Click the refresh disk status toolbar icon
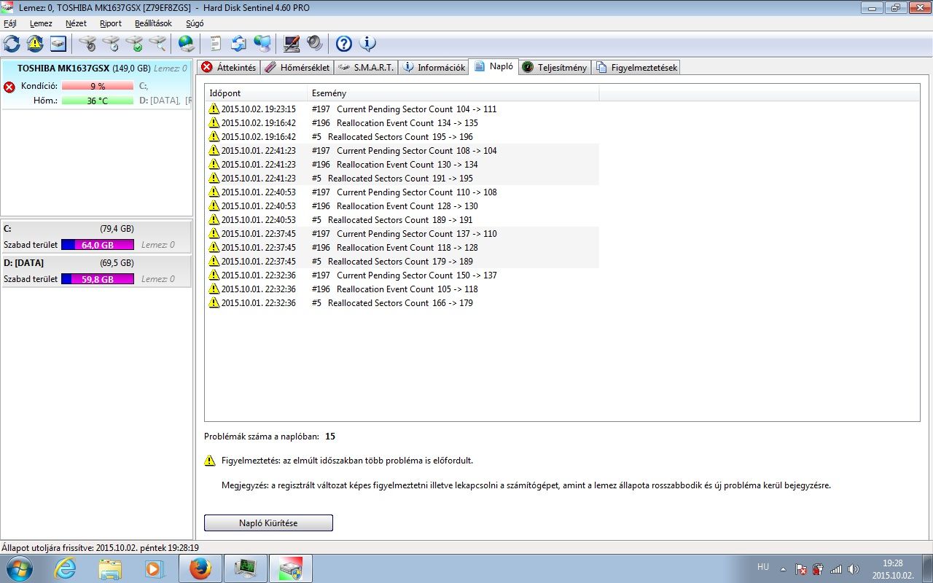933x583 pixels. coord(12,44)
